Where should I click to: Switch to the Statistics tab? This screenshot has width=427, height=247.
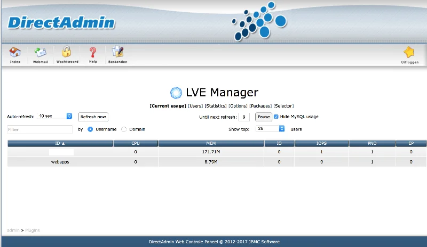[216, 106]
